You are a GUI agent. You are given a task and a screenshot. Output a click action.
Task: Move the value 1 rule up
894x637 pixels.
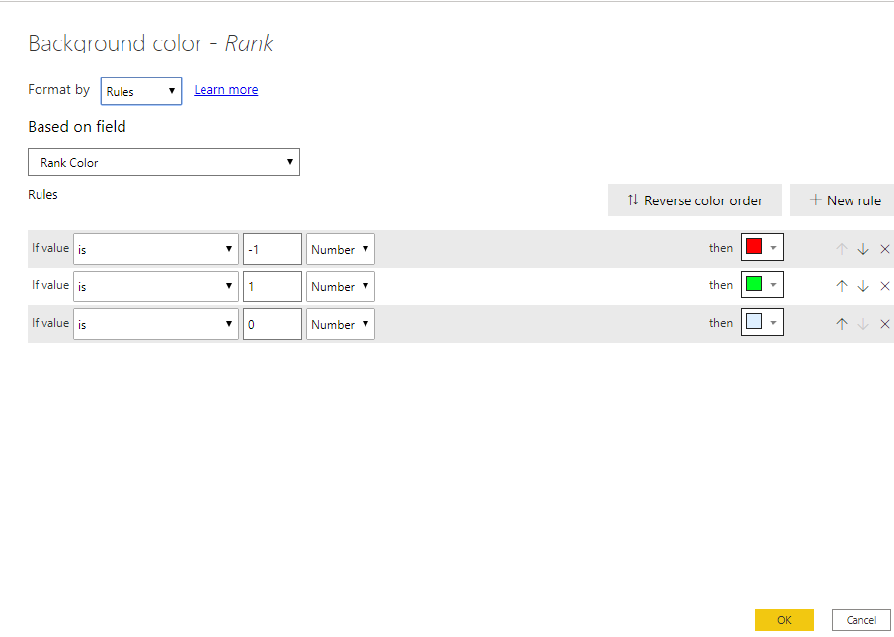[x=842, y=286]
